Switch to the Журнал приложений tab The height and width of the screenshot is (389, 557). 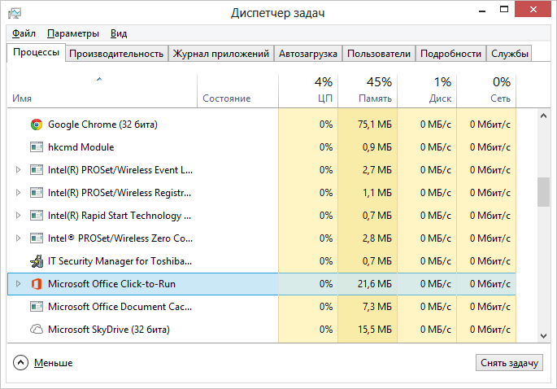coord(220,54)
